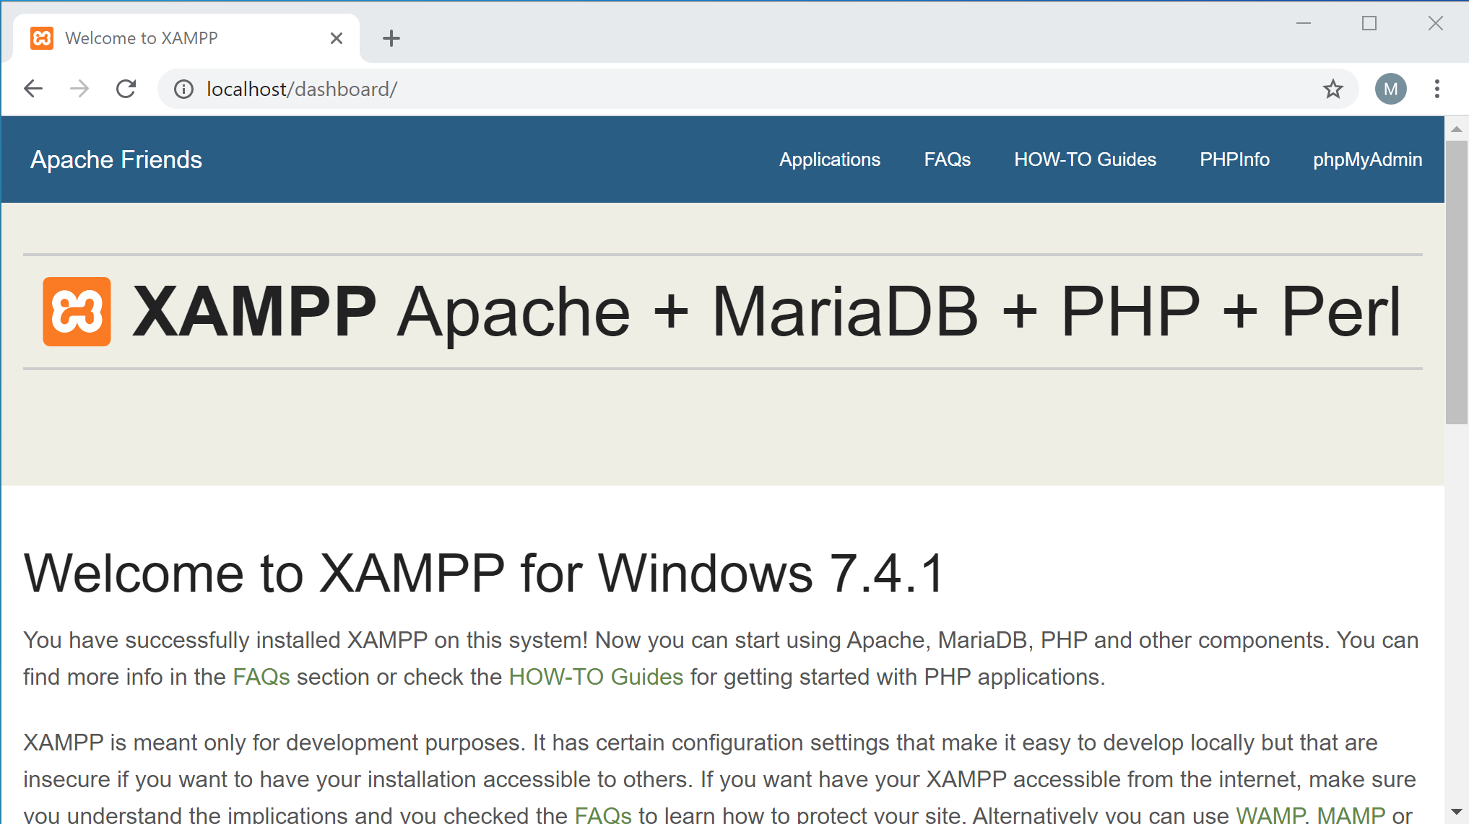The image size is (1469, 824).
Task: Click the browser forward arrow
Action: coord(79,89)
